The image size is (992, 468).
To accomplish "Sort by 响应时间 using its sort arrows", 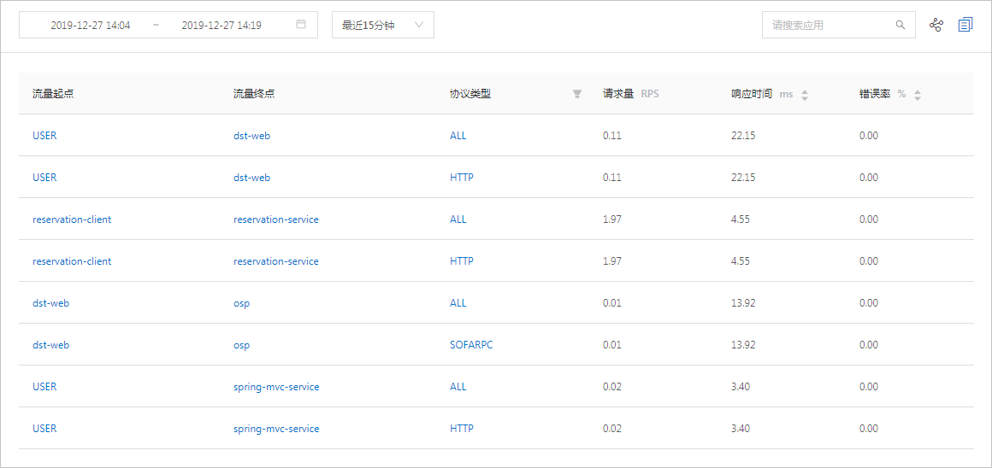I will [805, 95].
